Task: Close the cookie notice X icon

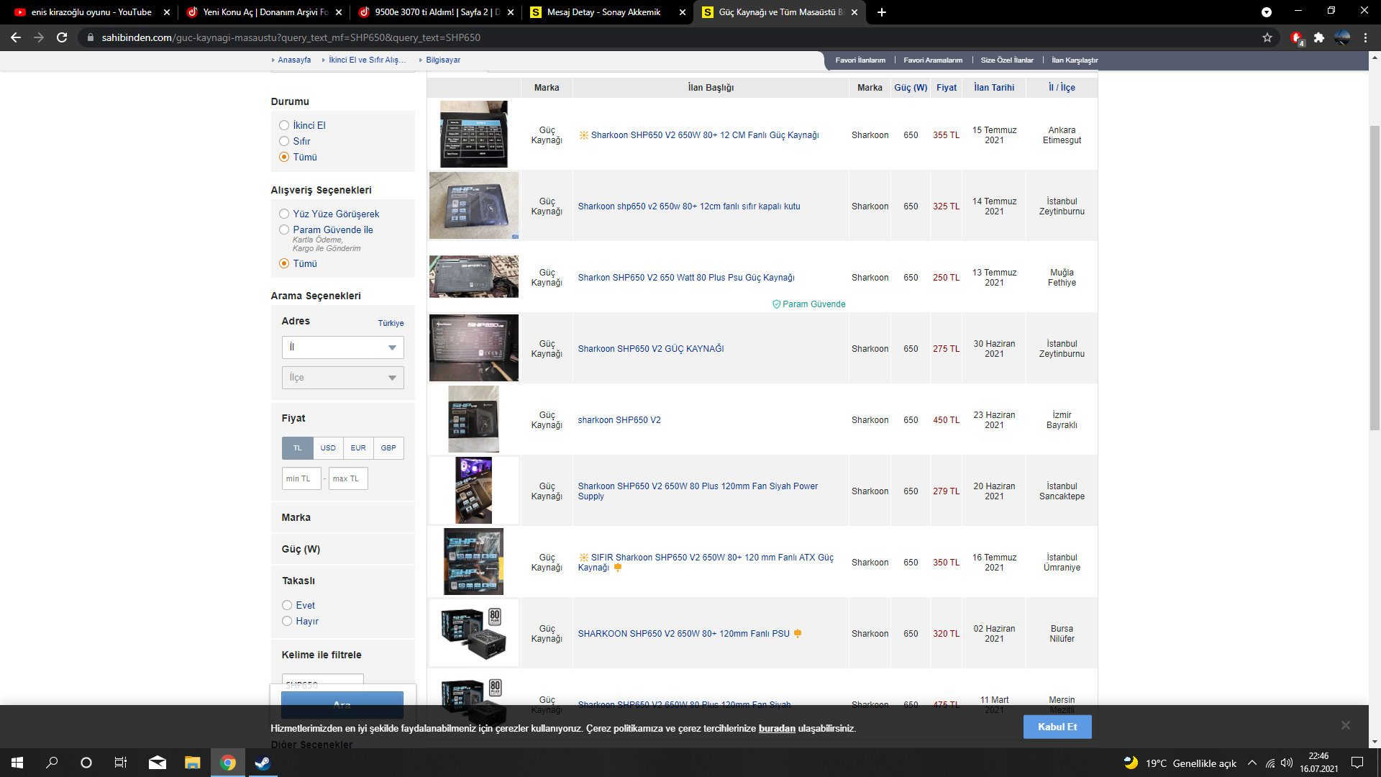Action: pos(1345,725)
